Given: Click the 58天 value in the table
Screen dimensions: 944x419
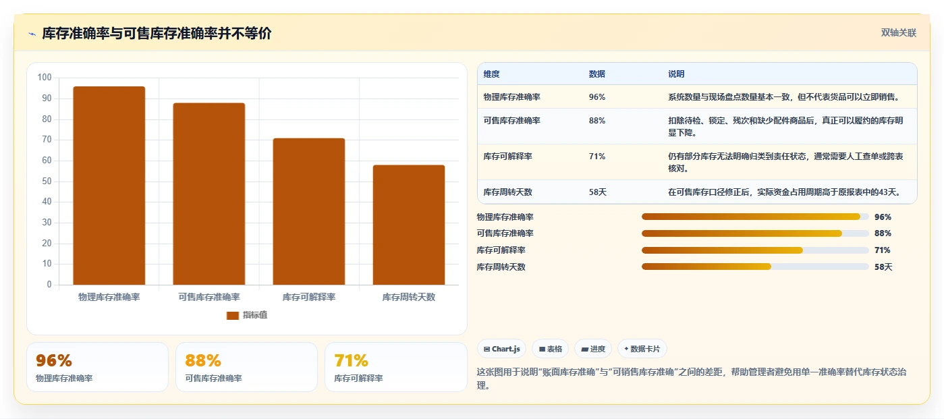Looking at the screenshot, I should pyautogui.click(x=598, y=192).
